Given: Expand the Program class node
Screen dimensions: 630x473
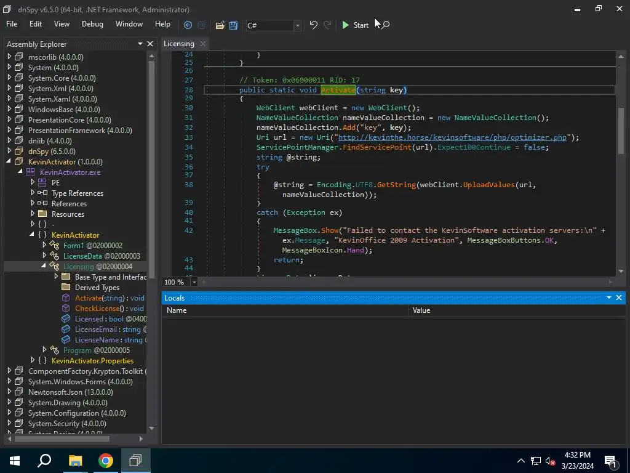Looking at the screenshot, I should coord(44,350).
